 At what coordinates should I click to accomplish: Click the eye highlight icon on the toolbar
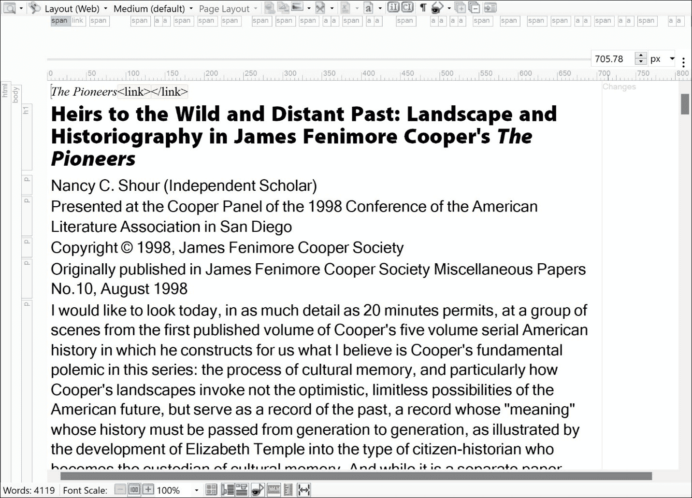(437, 8)
